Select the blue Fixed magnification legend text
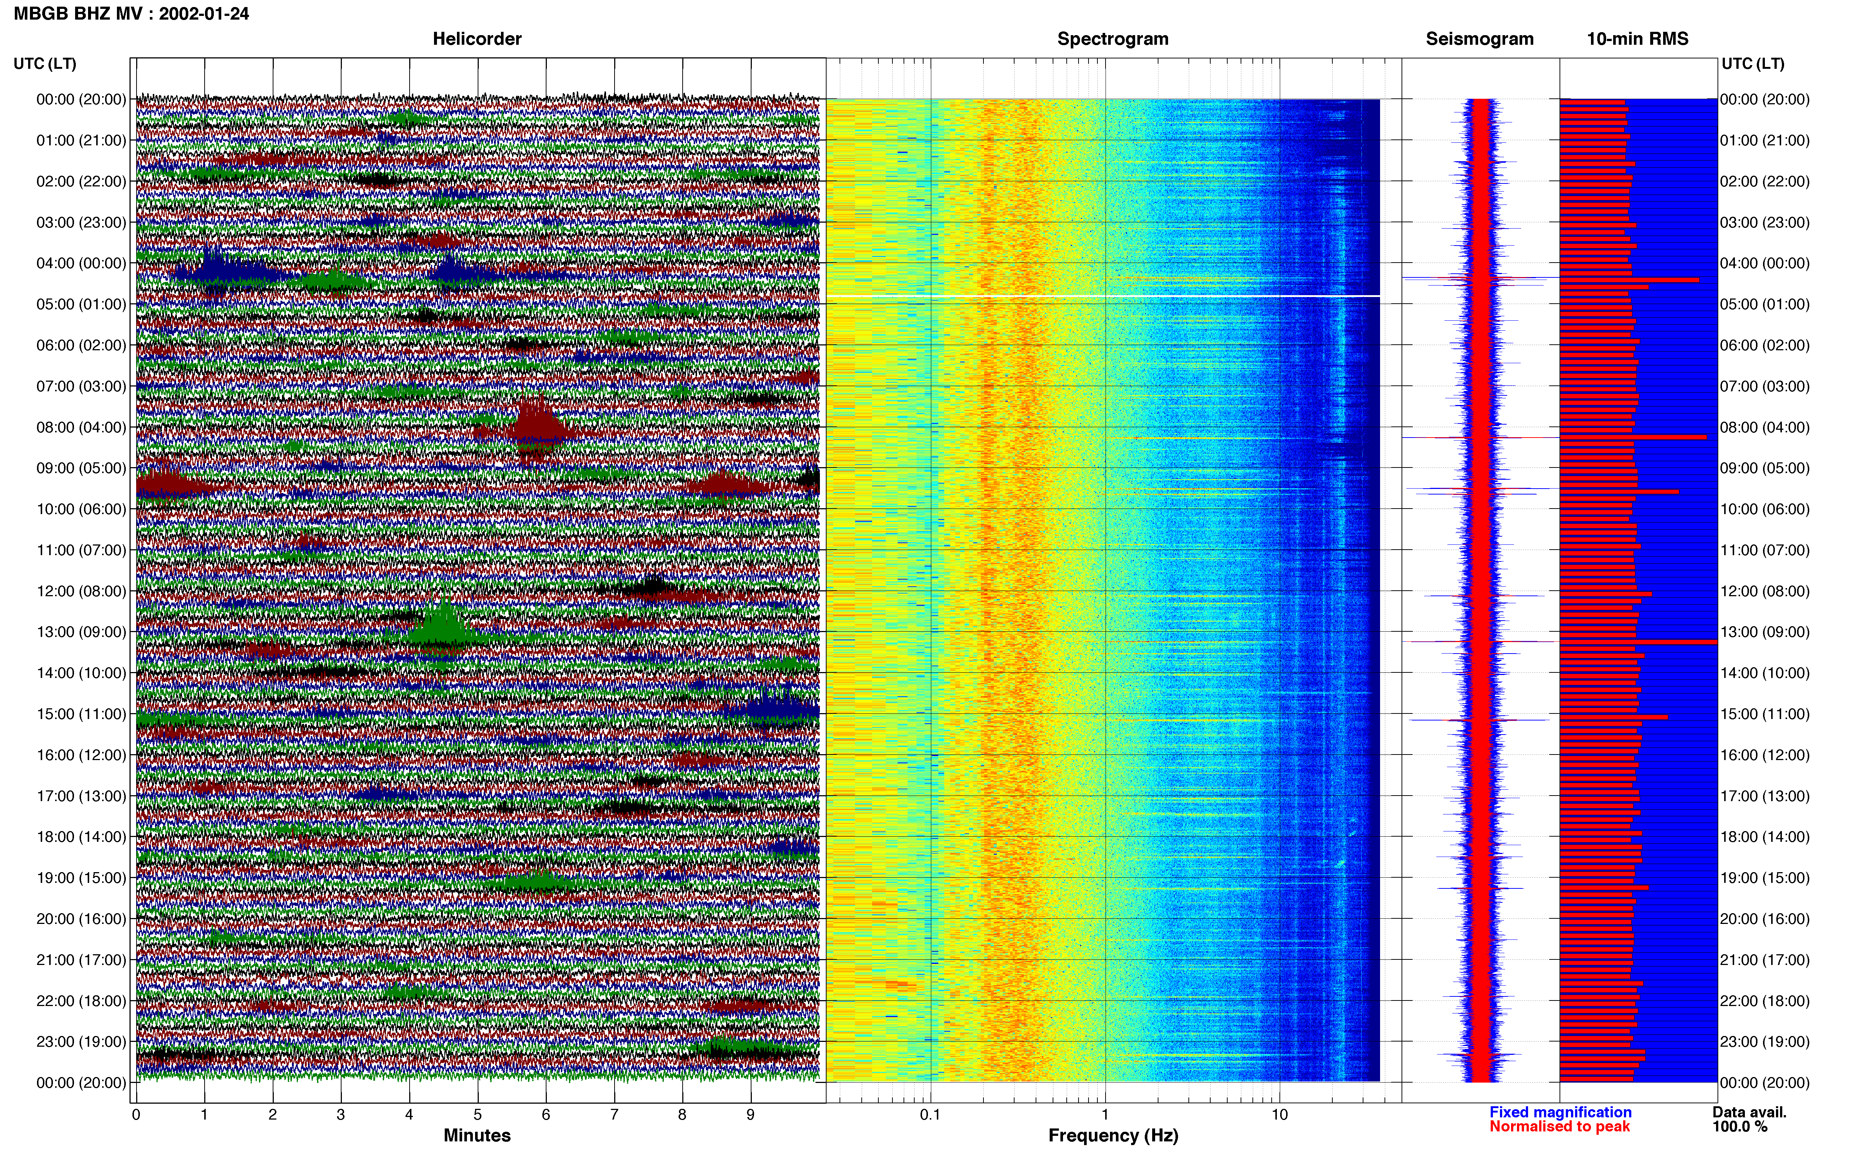Viewport: 1857px width, 1161px height. click(1560, 1112)
